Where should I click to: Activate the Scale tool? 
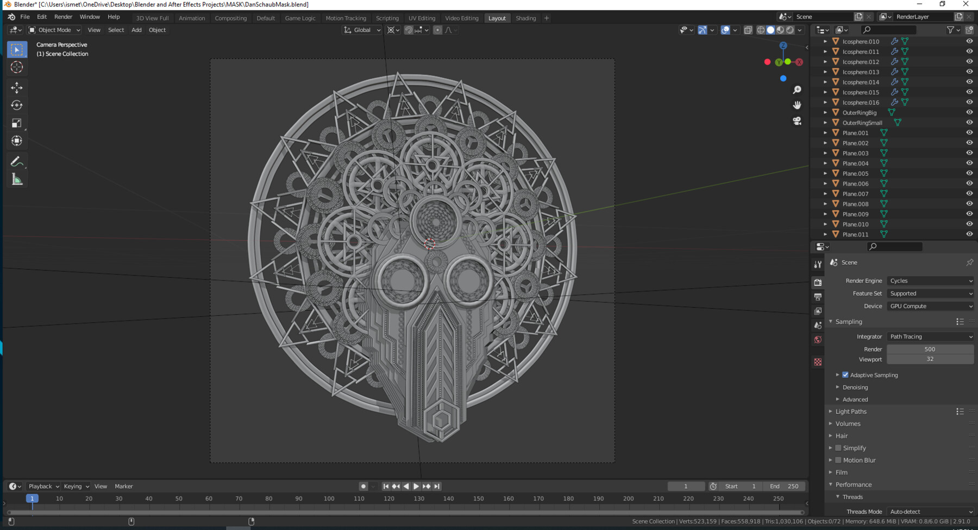tap(17, 123)
